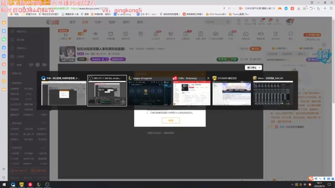Expand the 游戏 dropdown menu
This screenshot has height=188, width=335.
tap(126, 22)
